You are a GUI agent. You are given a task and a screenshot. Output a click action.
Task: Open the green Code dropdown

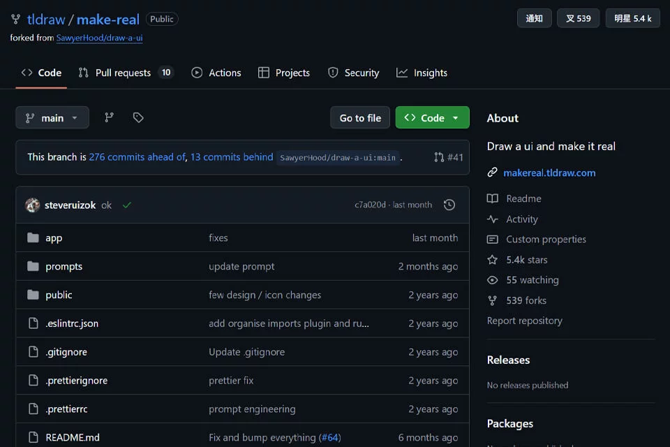point(432,117)
